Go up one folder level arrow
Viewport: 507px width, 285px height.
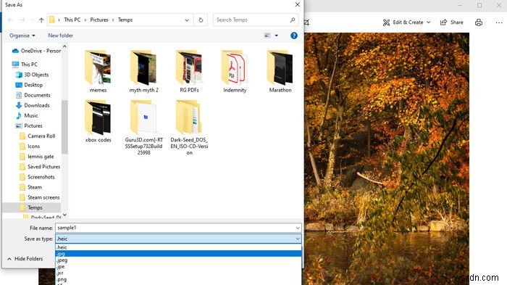click(x=41, y=20)
